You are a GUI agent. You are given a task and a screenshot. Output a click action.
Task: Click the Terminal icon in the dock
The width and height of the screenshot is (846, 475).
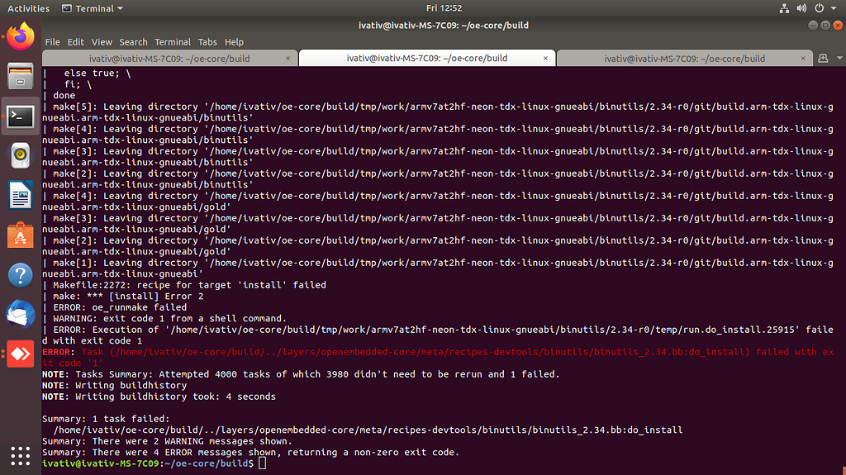click(x=20, y=116)
